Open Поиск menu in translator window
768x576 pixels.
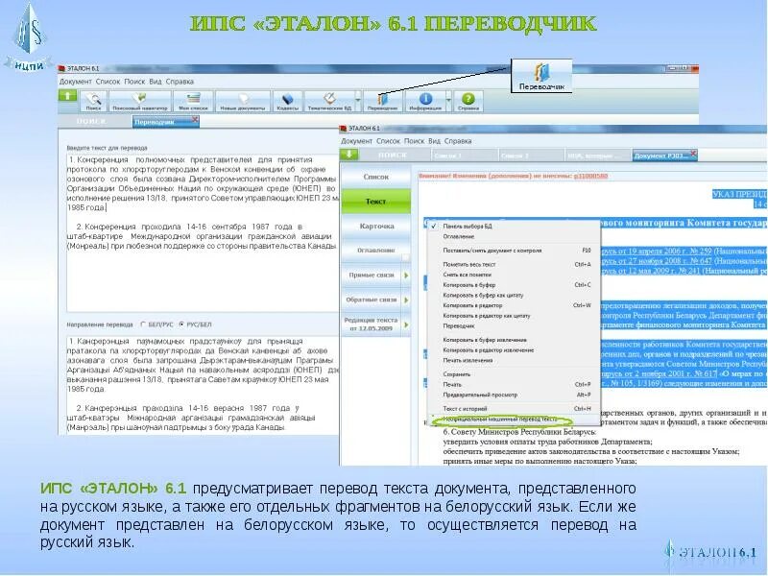click(134, 82)
